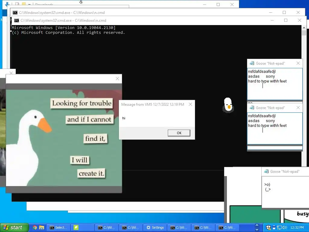Open the network tray icon
The width and height of the screenshot is (309, 232).
click(x=279, y=227)
